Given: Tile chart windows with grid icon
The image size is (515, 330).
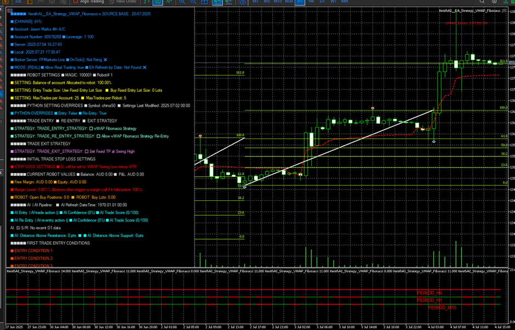Looking at the screenshot, I should point(204,2).
